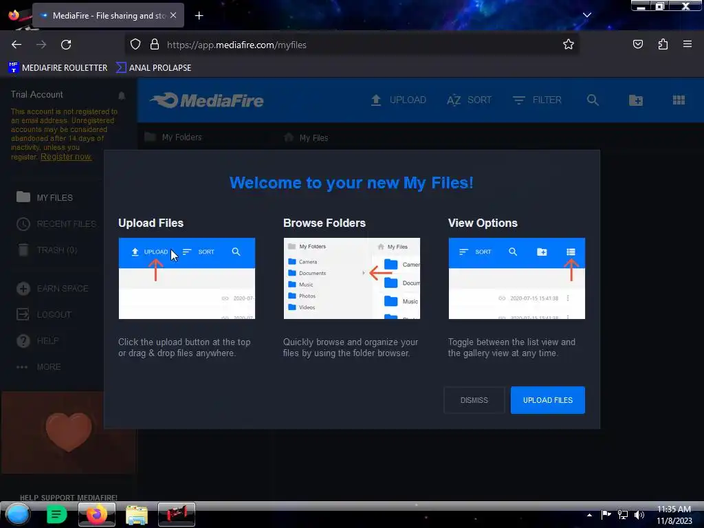
Task: Bookmark this page with the star icon
Action: [569, 45]
